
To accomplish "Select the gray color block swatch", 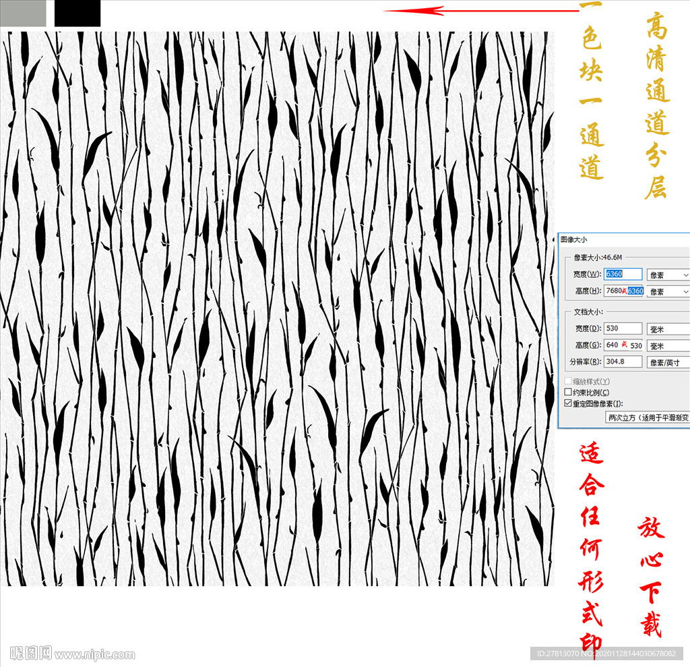I will (23, 13).
